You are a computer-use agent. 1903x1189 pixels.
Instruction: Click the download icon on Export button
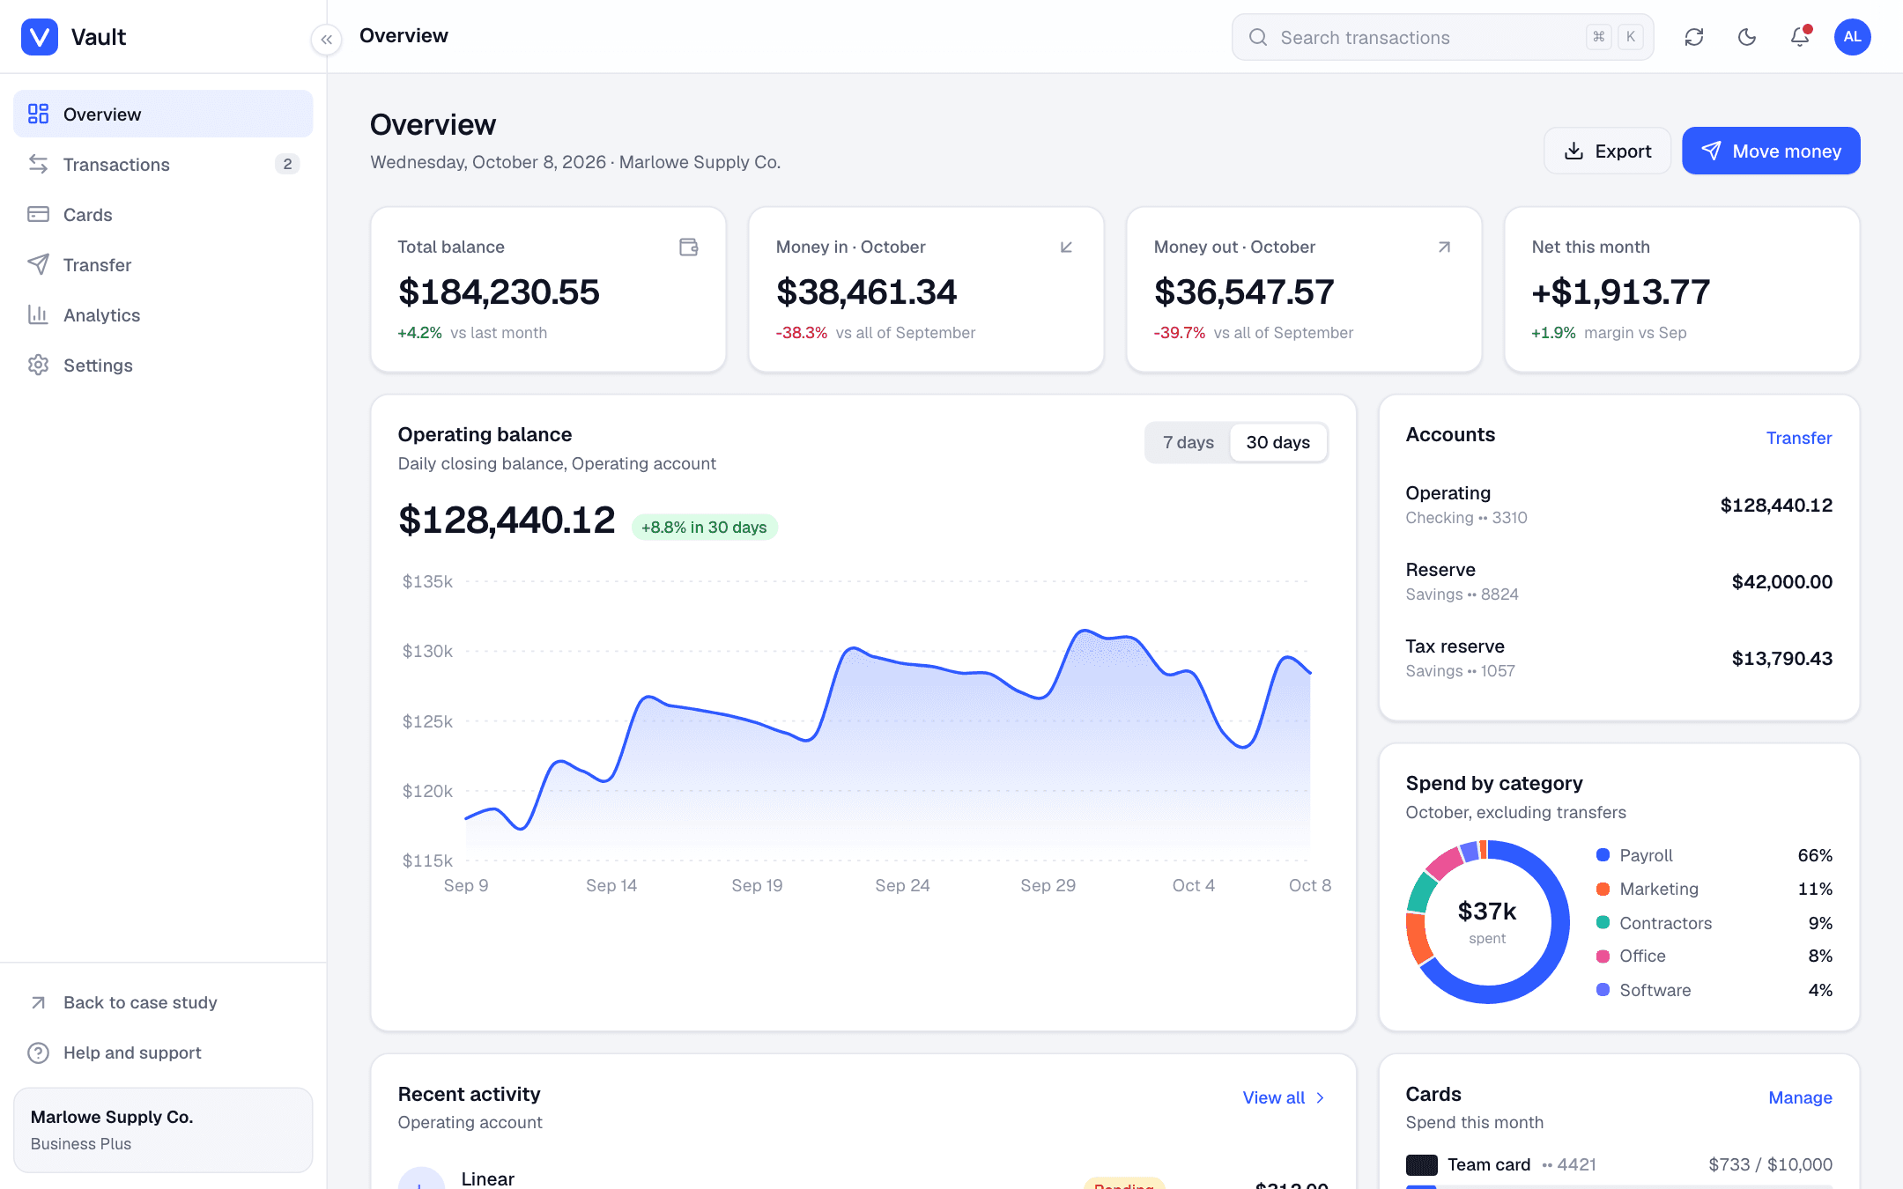(x=1573, y=151)
